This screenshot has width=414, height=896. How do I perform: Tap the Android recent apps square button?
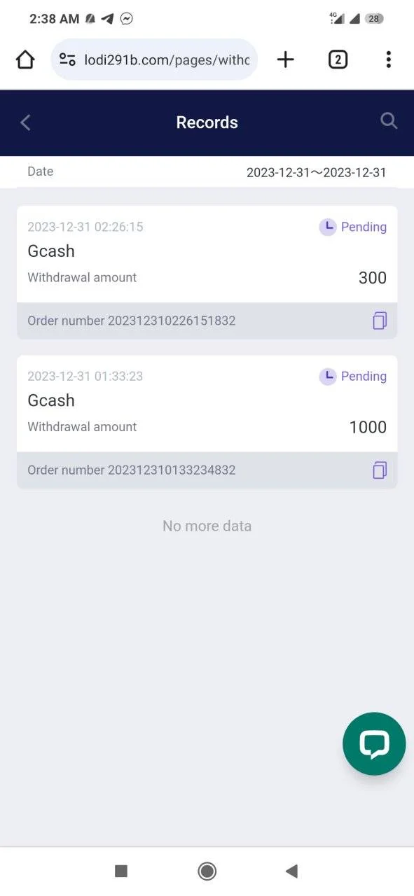[121, 871]
